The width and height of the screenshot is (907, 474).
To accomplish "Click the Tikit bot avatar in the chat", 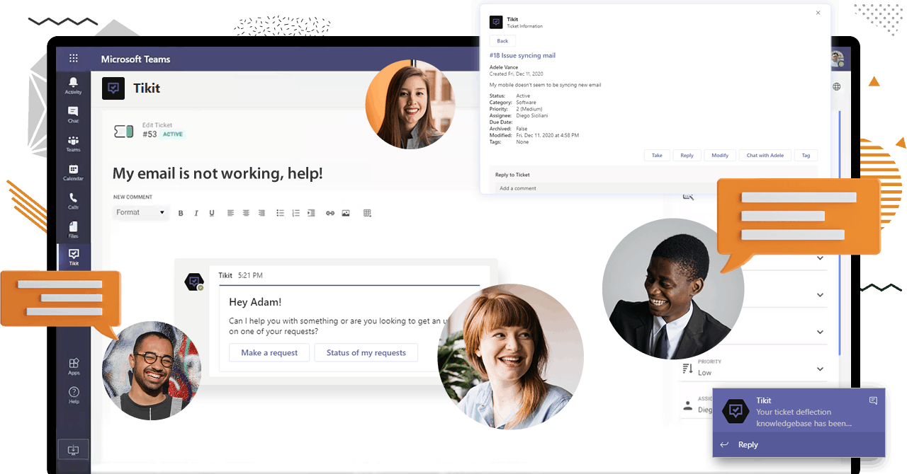I will tap(194, 282).
